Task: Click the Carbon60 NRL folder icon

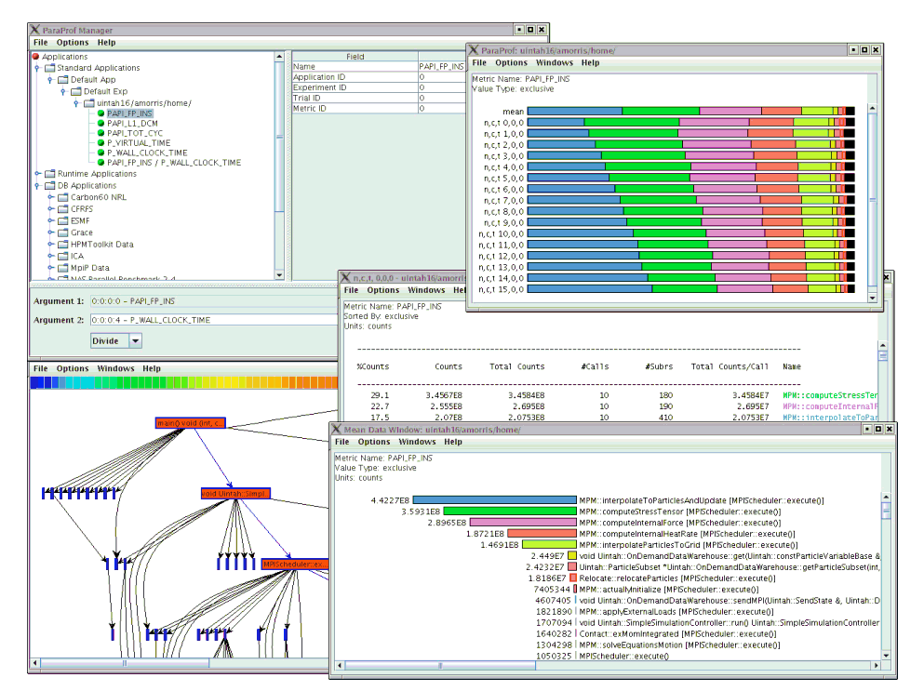Action: [63, 196]
